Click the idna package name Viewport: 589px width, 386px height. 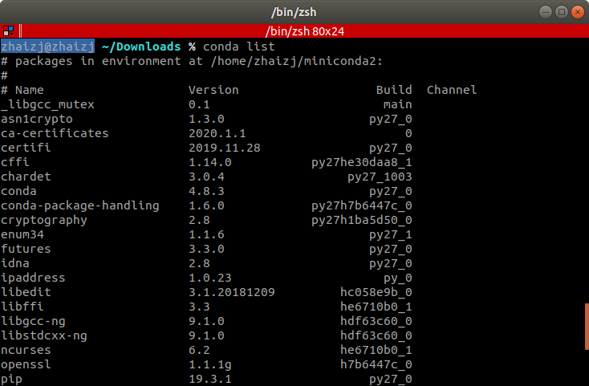pyautogui.click(x=15, y=263)
